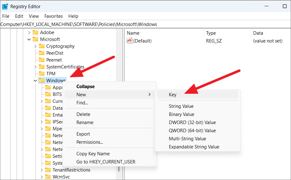Click the Curre folder icon
291x180 pixels.
tap(48, 101)
